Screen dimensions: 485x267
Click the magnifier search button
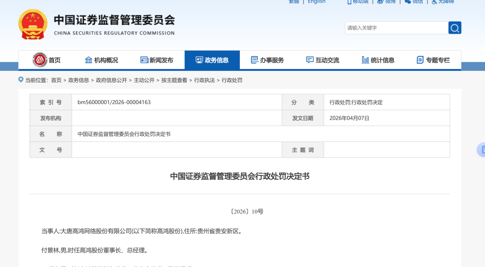pos(454,28)
